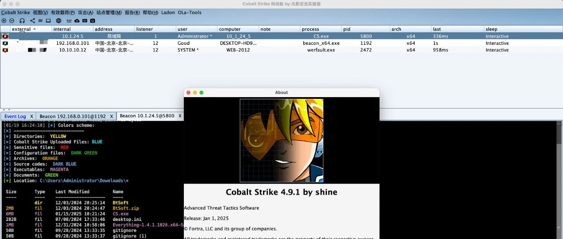The width and height of the screenshot is (563, 239).
Task: Sort by the last column header
Action: pyautogui.click(x=457, y=29)
